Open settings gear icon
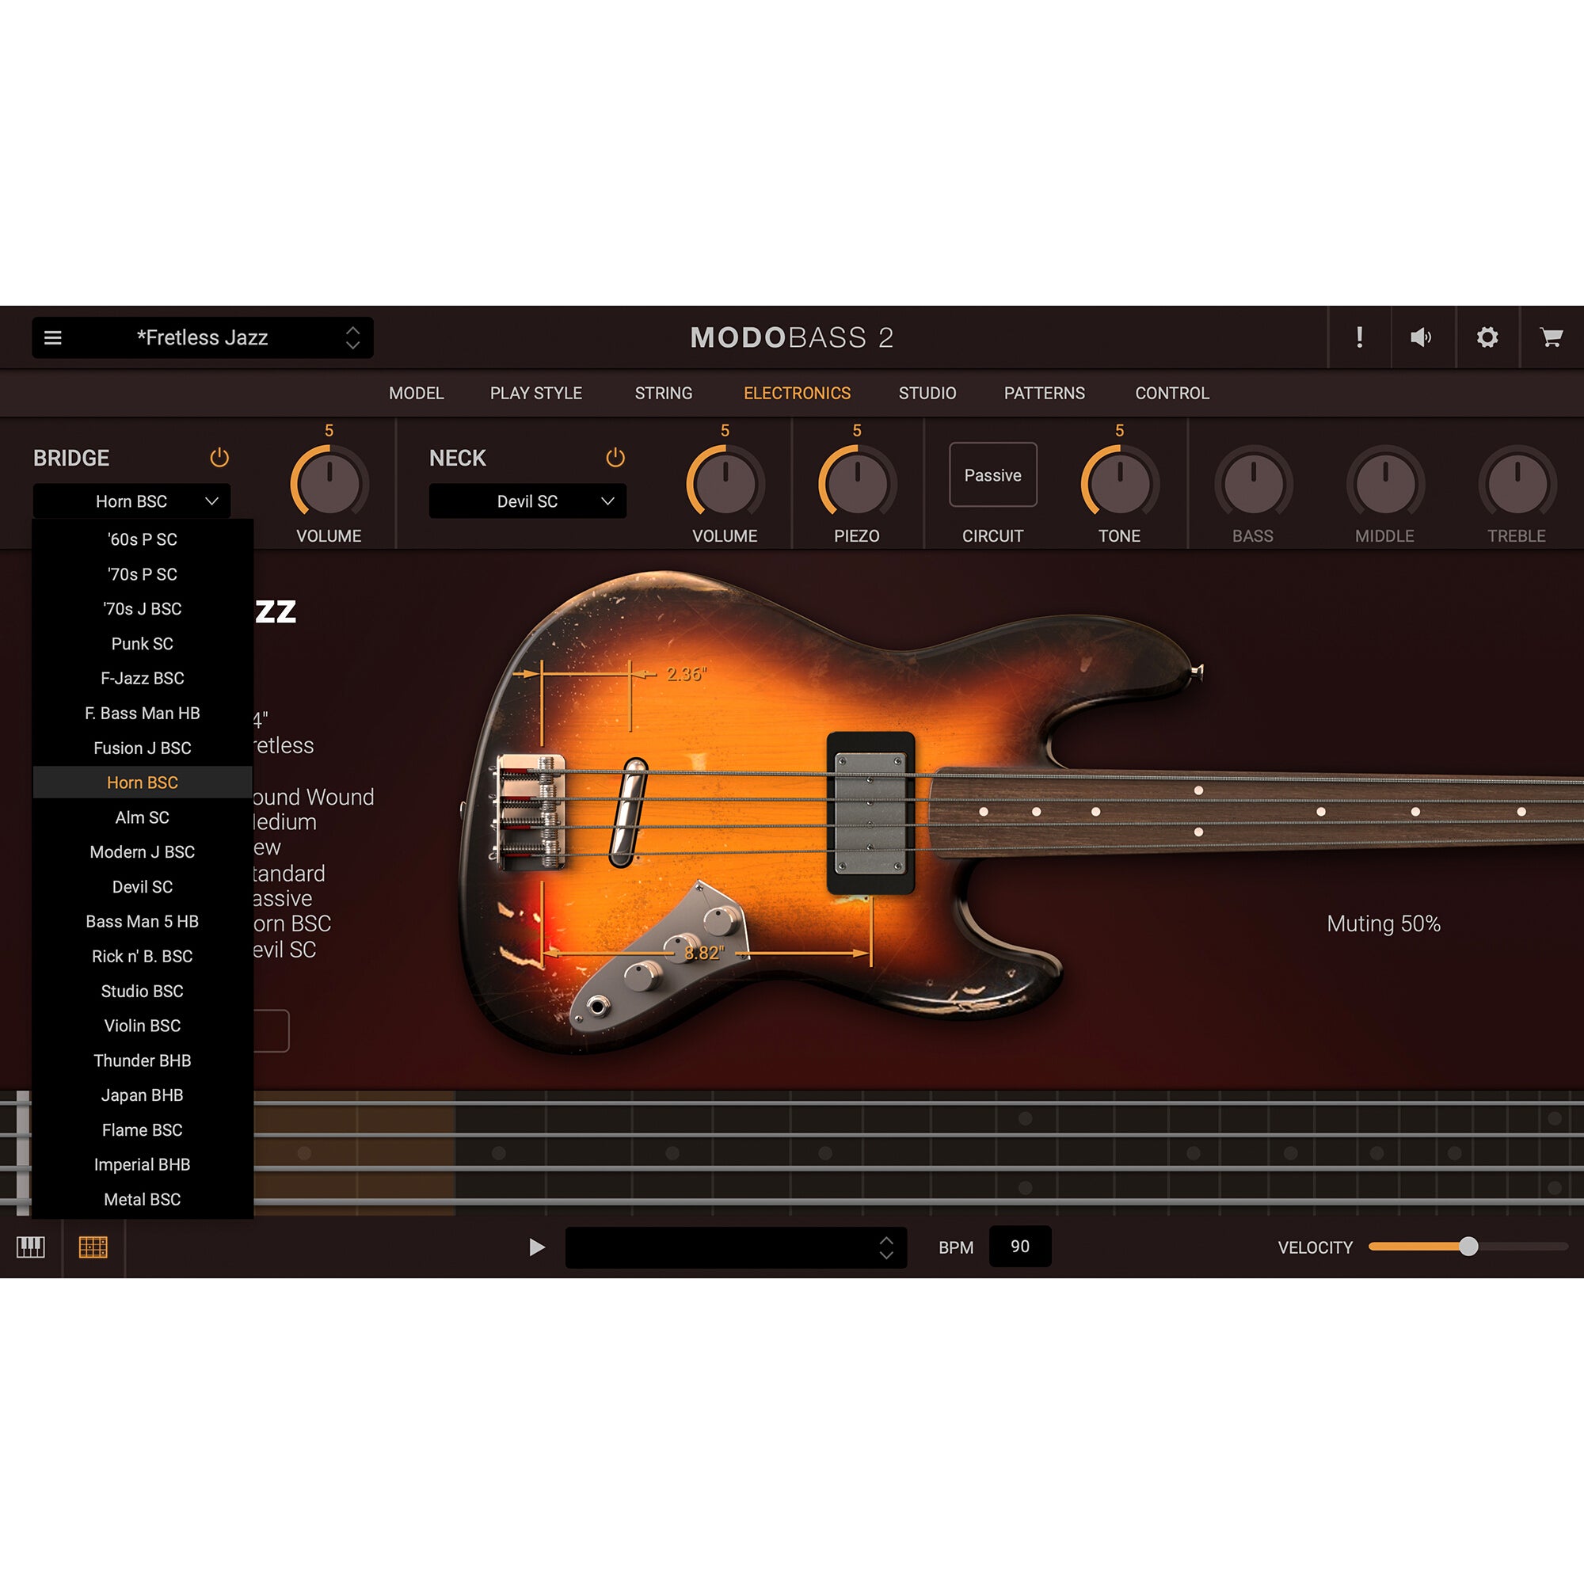Screen dimensions: 1584x1584 point(1487,337)
